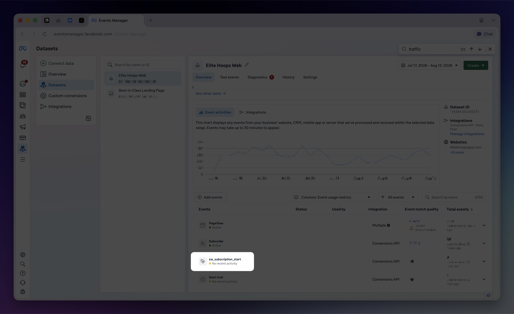514x314 pixels.
Task: Expand the PageView event row
Action: click(x=484, y=225)
